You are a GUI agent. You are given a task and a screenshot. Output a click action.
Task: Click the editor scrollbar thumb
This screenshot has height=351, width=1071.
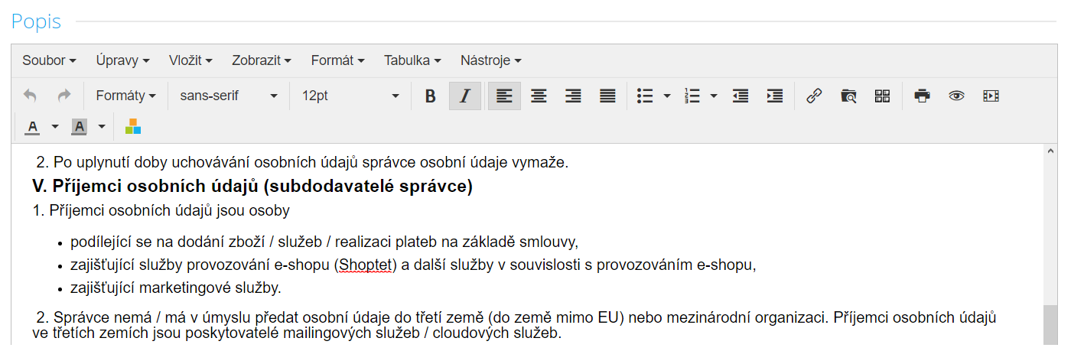(1050, 325)
